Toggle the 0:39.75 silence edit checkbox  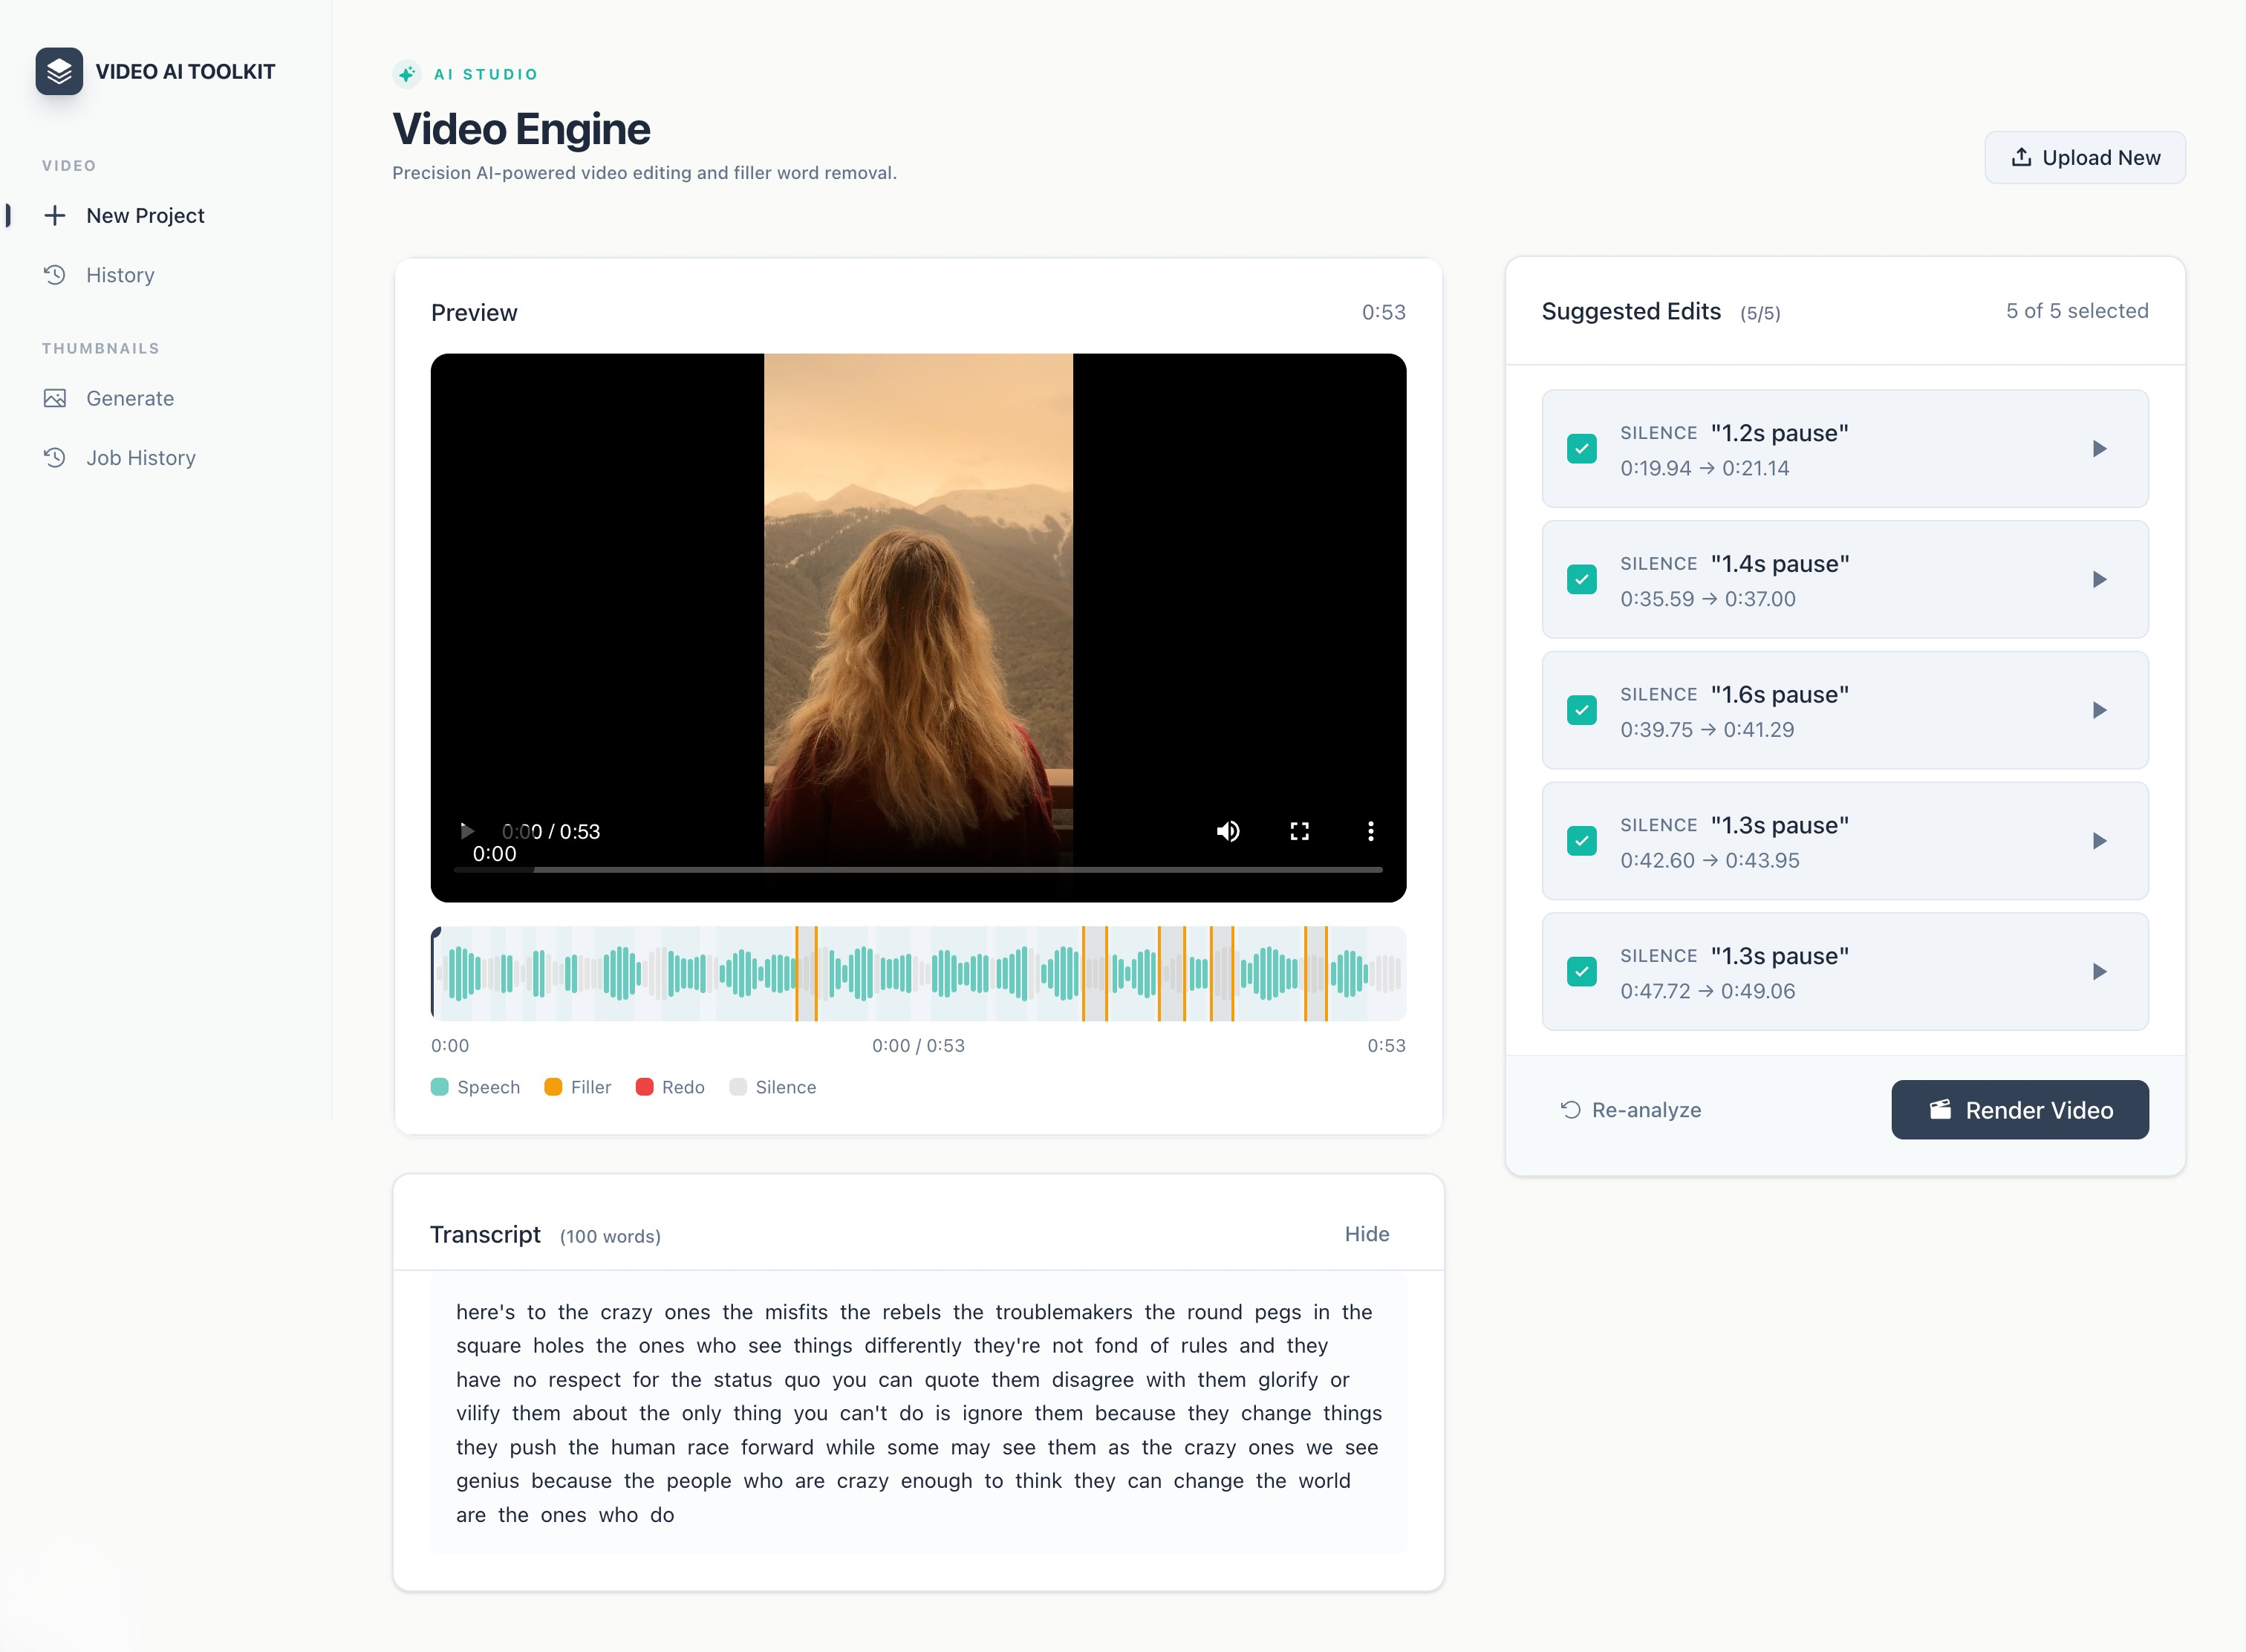tap(1581, 710)
